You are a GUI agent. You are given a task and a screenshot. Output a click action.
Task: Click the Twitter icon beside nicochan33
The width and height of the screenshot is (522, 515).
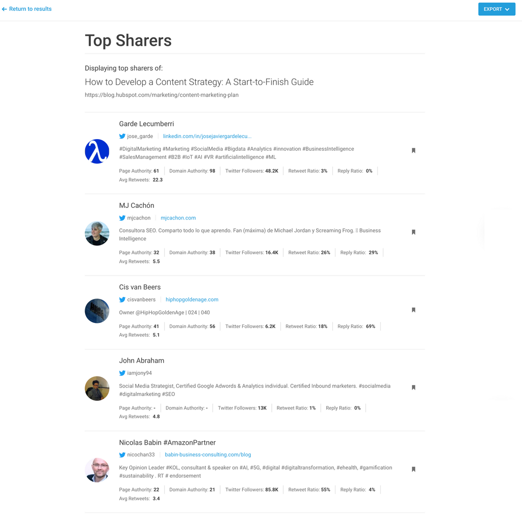[122, 455]
